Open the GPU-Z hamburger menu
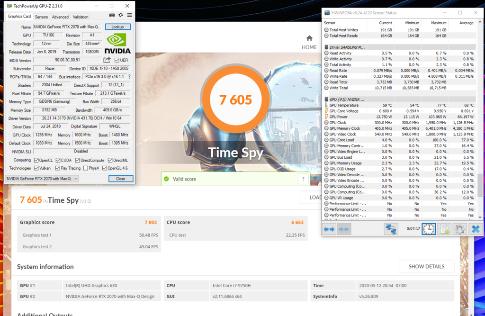The width and height of the screenshot is (485, 316). click(x=129, y=15)
